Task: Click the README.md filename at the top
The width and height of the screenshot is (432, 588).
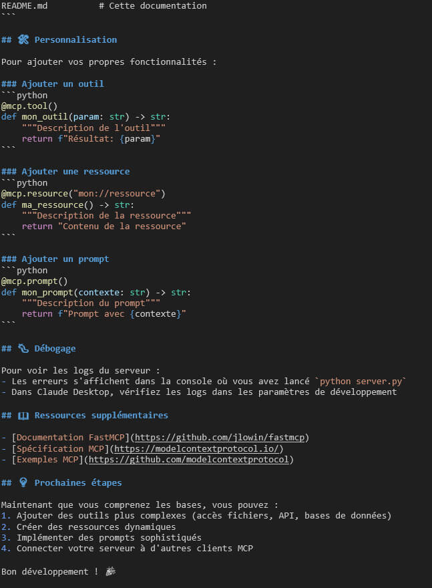Action: coord(24,6)
